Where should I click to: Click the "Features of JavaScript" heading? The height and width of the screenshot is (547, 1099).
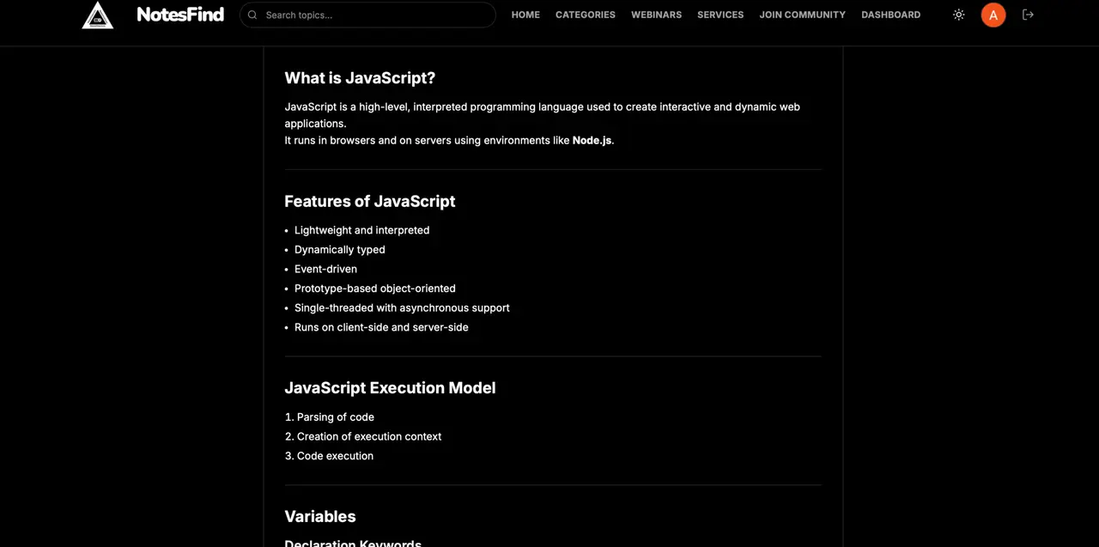click(x=370, y=201)
